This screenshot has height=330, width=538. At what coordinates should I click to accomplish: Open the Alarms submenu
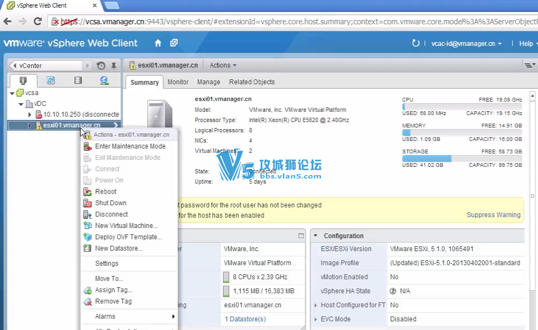click(129, 316)
